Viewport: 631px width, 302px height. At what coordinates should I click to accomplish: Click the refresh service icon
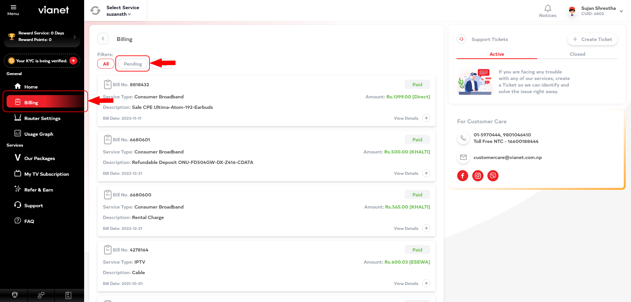[x=95, y=10]
